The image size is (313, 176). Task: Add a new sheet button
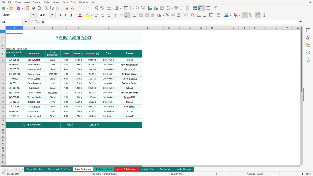(22, 169)
